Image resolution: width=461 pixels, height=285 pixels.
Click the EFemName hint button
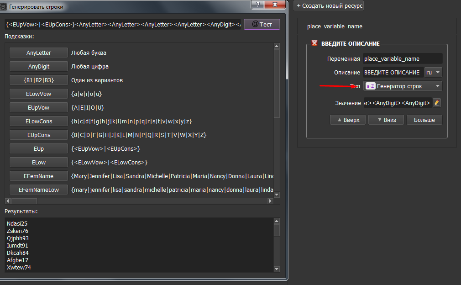(38, 176)
